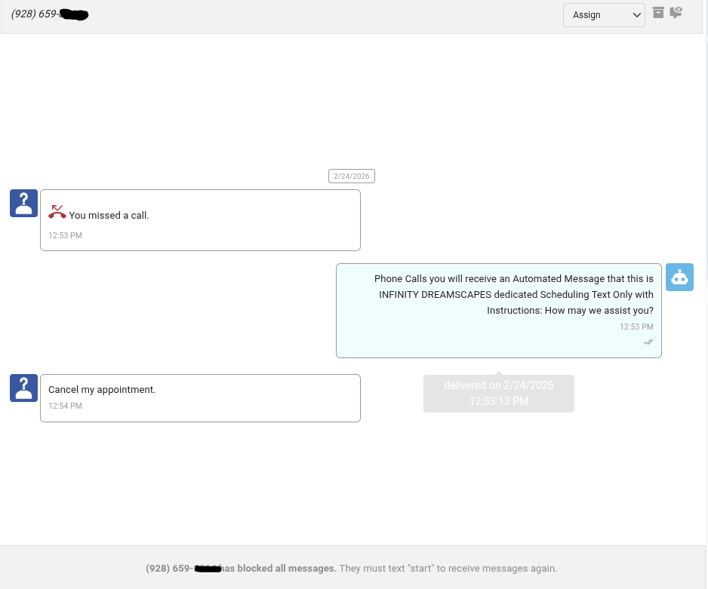This screenshot has height=589, width=708.
Task: Click the phone number in the blocked notice footer
Action: pyautogui.click(x=181, y=569)
